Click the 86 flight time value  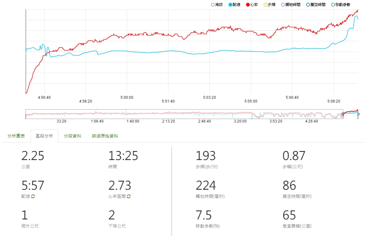point(289,185)
